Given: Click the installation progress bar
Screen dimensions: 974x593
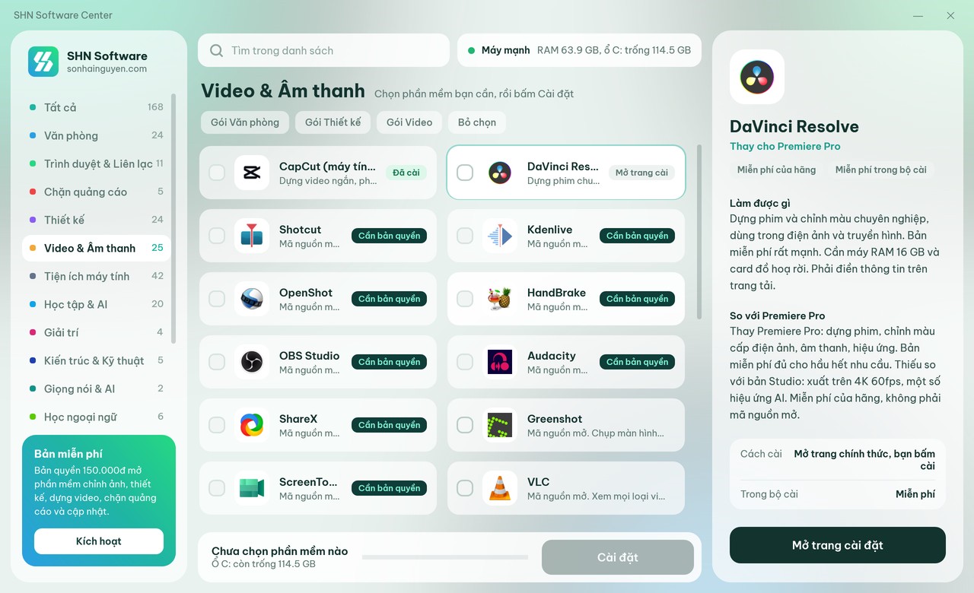Looking at the screenshot, I should (445, 557).
